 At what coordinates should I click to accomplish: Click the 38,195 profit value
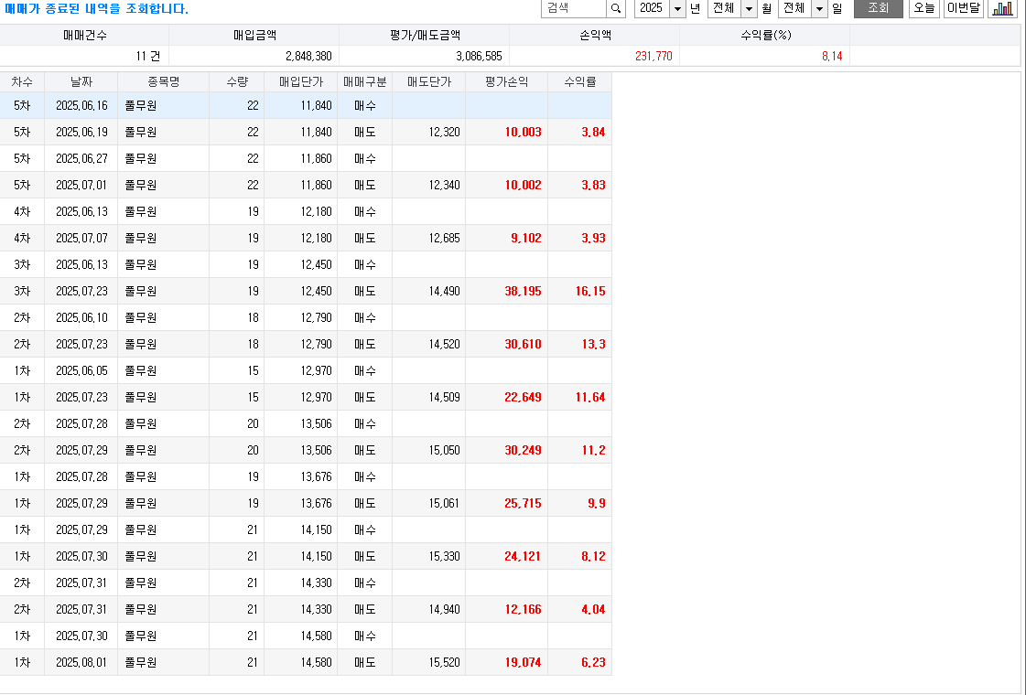click(523, 291)
